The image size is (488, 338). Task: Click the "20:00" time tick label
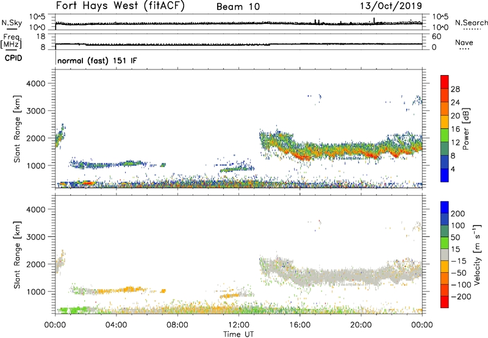coord(361,325)
